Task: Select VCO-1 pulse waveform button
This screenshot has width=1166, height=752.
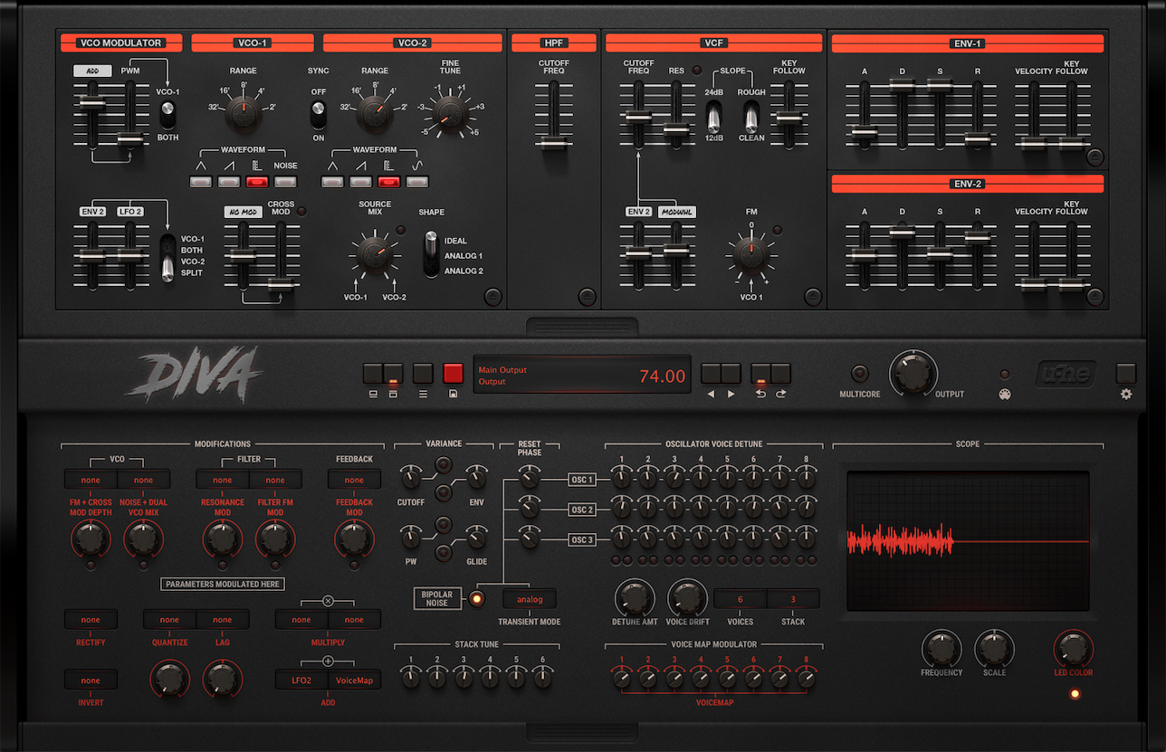Action: coord(257,182)
